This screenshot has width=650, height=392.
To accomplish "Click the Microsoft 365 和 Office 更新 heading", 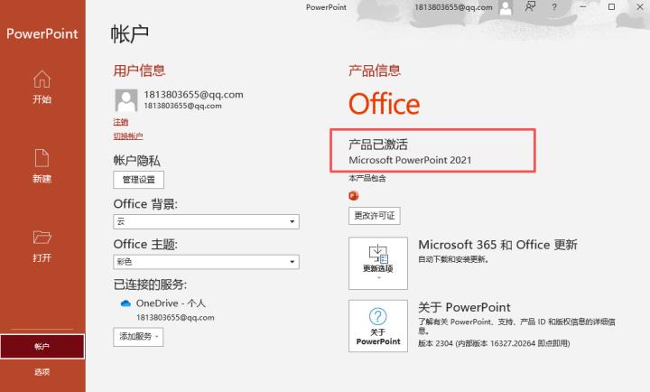I will pyautogui.click(x=497, y=245).
